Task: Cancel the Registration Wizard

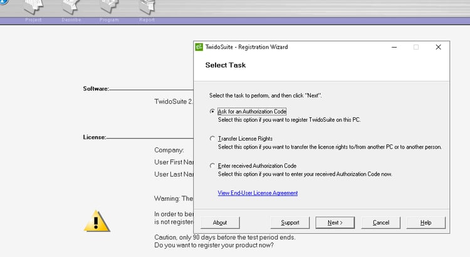Action: [380, 223]
